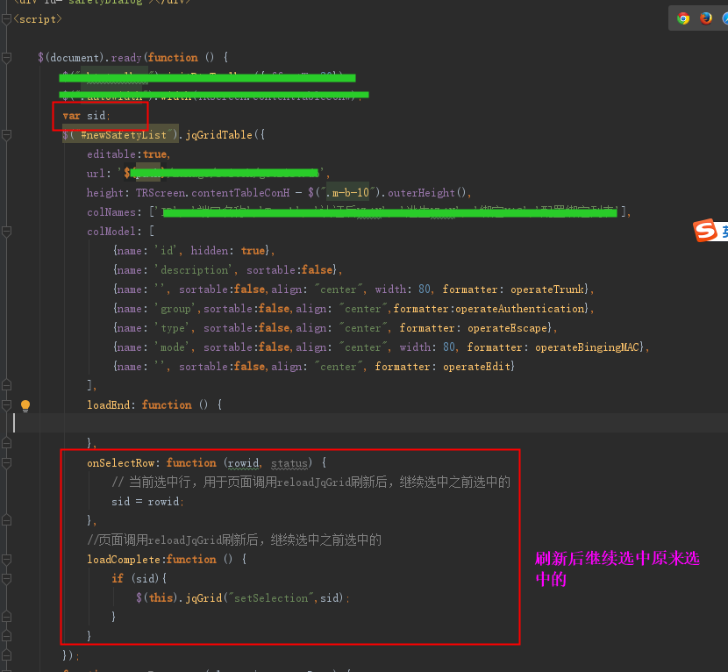
Task: Collapse the jqGridTable configuration block
Action: 6,134
